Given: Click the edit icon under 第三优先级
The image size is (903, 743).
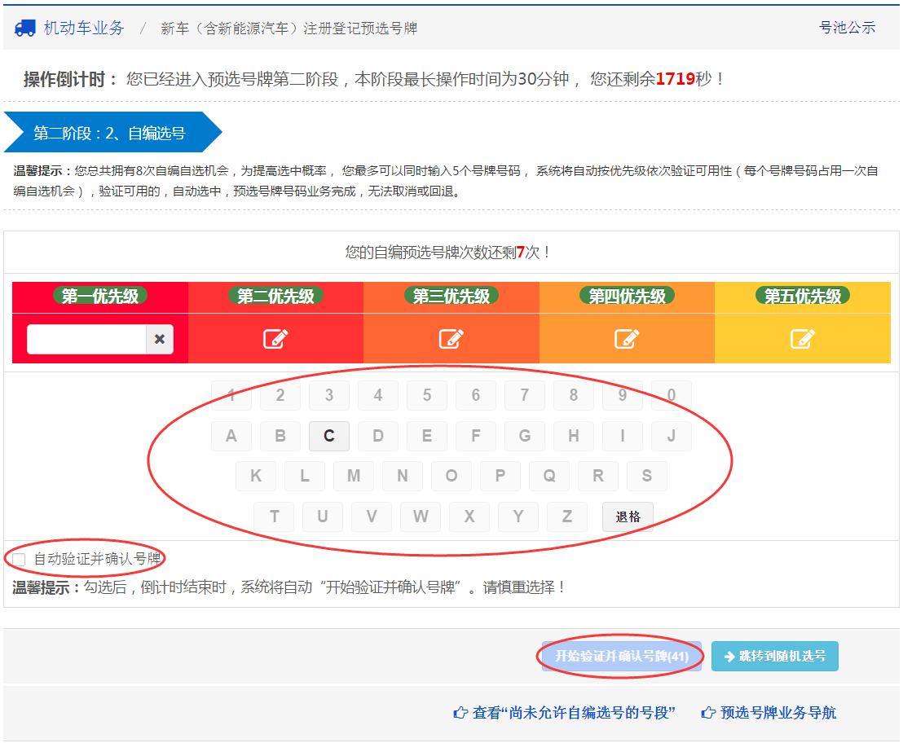Looking at the screenshot, I should point(451,339).
